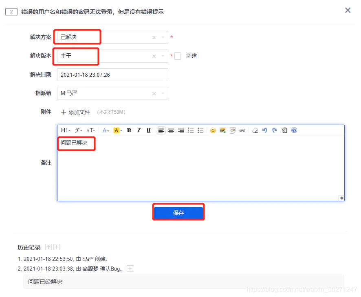Insert numbered list
361x297 pixels.
click(191, 130)
